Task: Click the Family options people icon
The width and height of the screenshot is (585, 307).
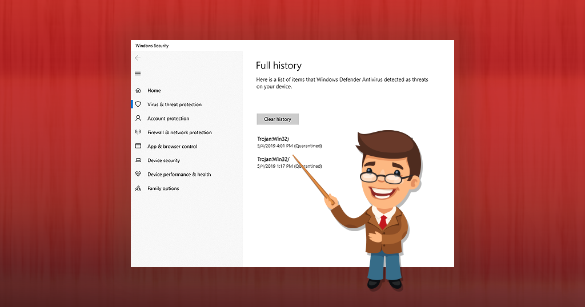Action: 138,188
